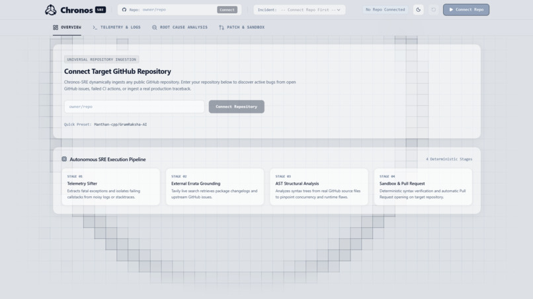Screen dimensions: 533x299
Task: Click the Overview tab grid icon
Action: click(x=56, y=27)
